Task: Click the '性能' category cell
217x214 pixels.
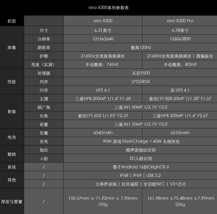Action: coord(12,82)
